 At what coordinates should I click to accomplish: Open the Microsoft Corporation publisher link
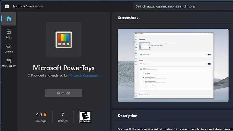click(x=84, y=75)
